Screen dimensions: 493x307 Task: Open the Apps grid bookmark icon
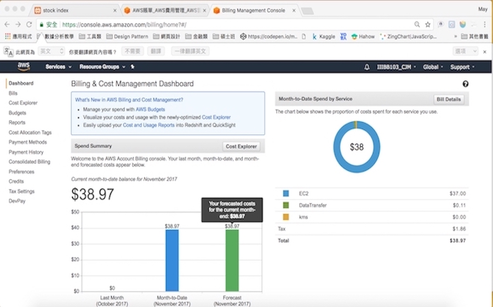tap(8, 37)
